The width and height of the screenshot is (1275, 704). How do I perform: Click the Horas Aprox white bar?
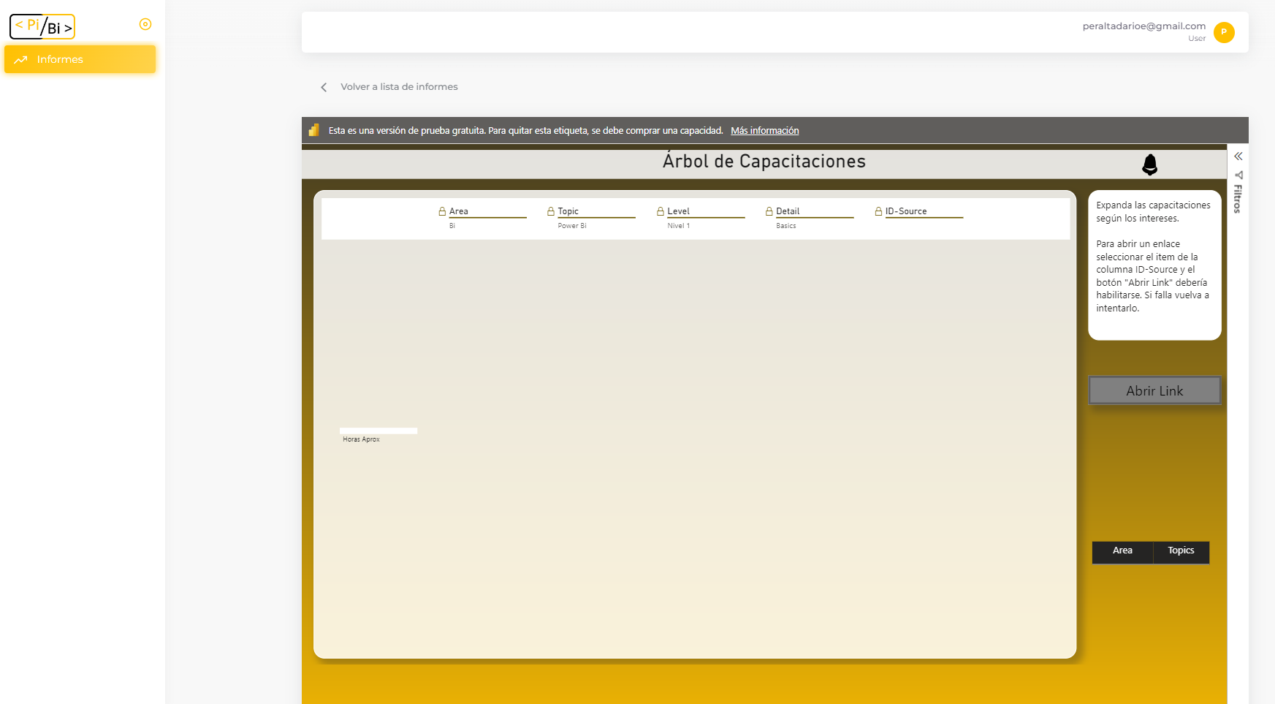pos(378,431)
